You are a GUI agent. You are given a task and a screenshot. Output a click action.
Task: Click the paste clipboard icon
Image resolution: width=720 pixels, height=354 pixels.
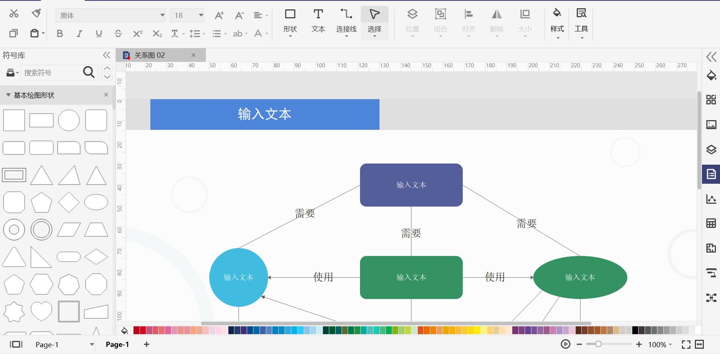34,33
